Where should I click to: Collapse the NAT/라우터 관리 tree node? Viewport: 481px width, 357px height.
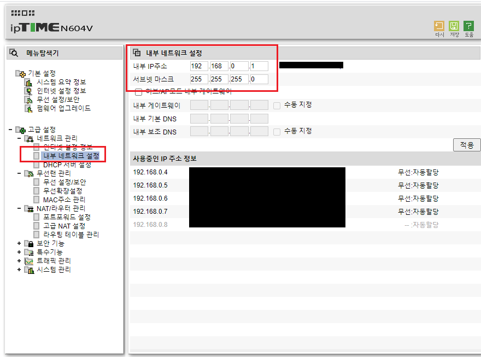click(x=19, y=208)
